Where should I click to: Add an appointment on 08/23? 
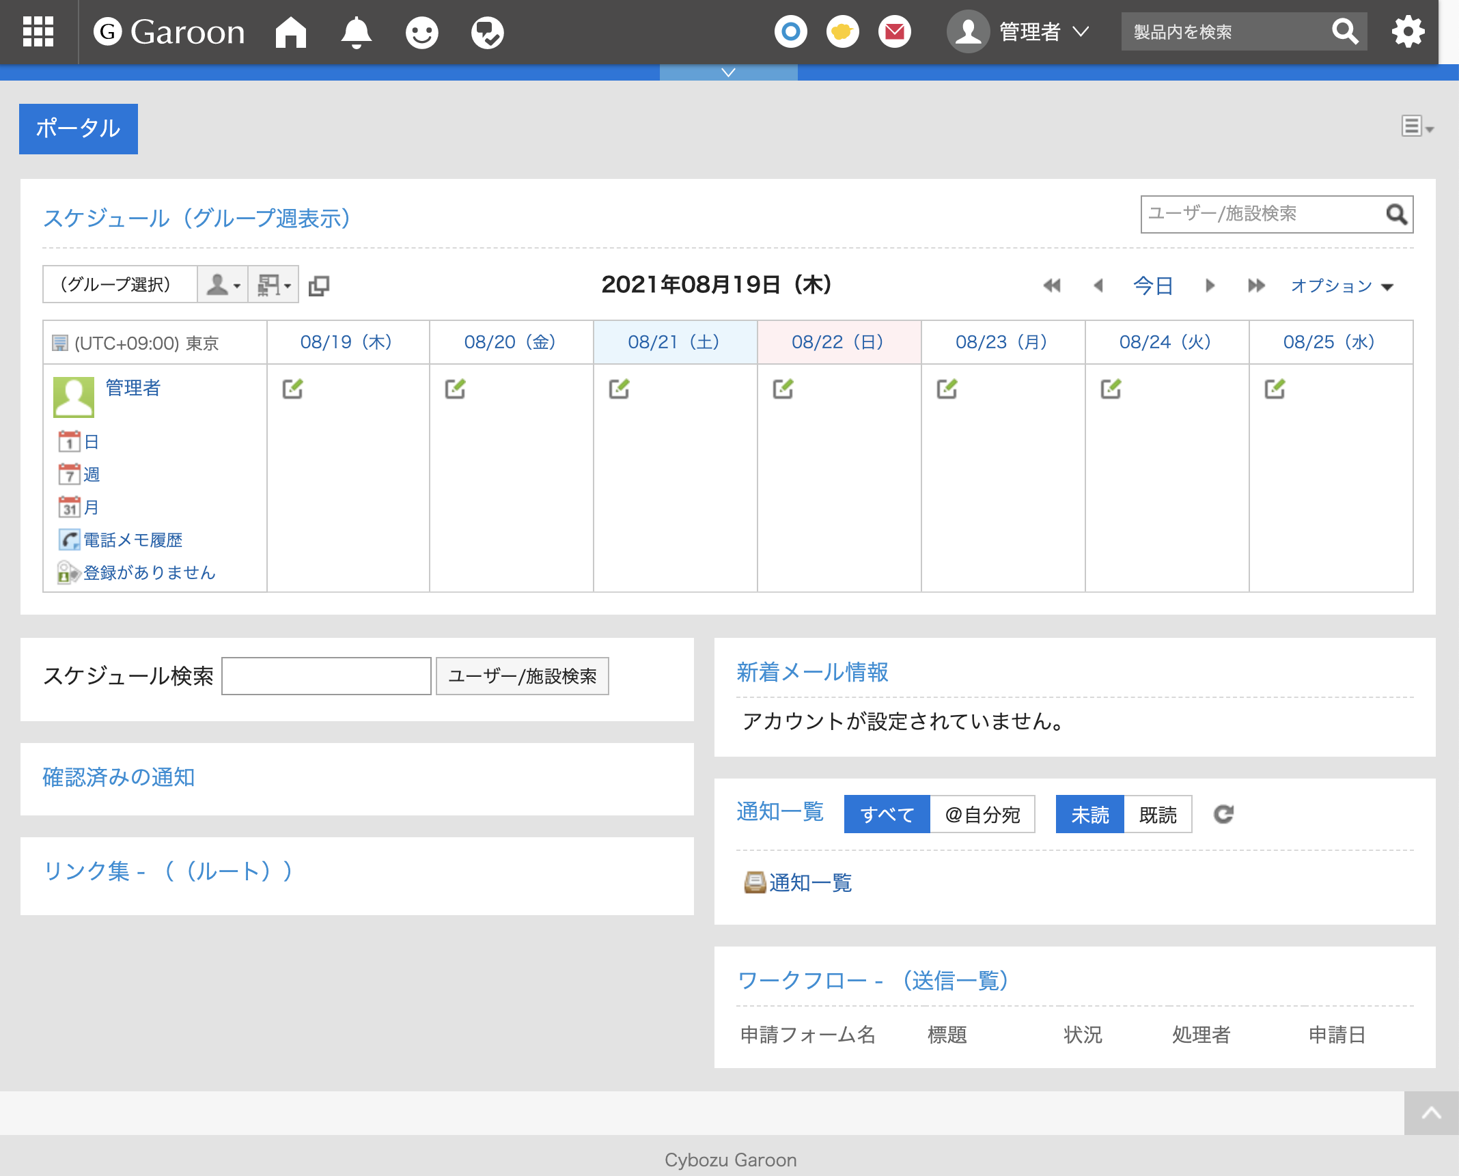[x=947, y=389]
